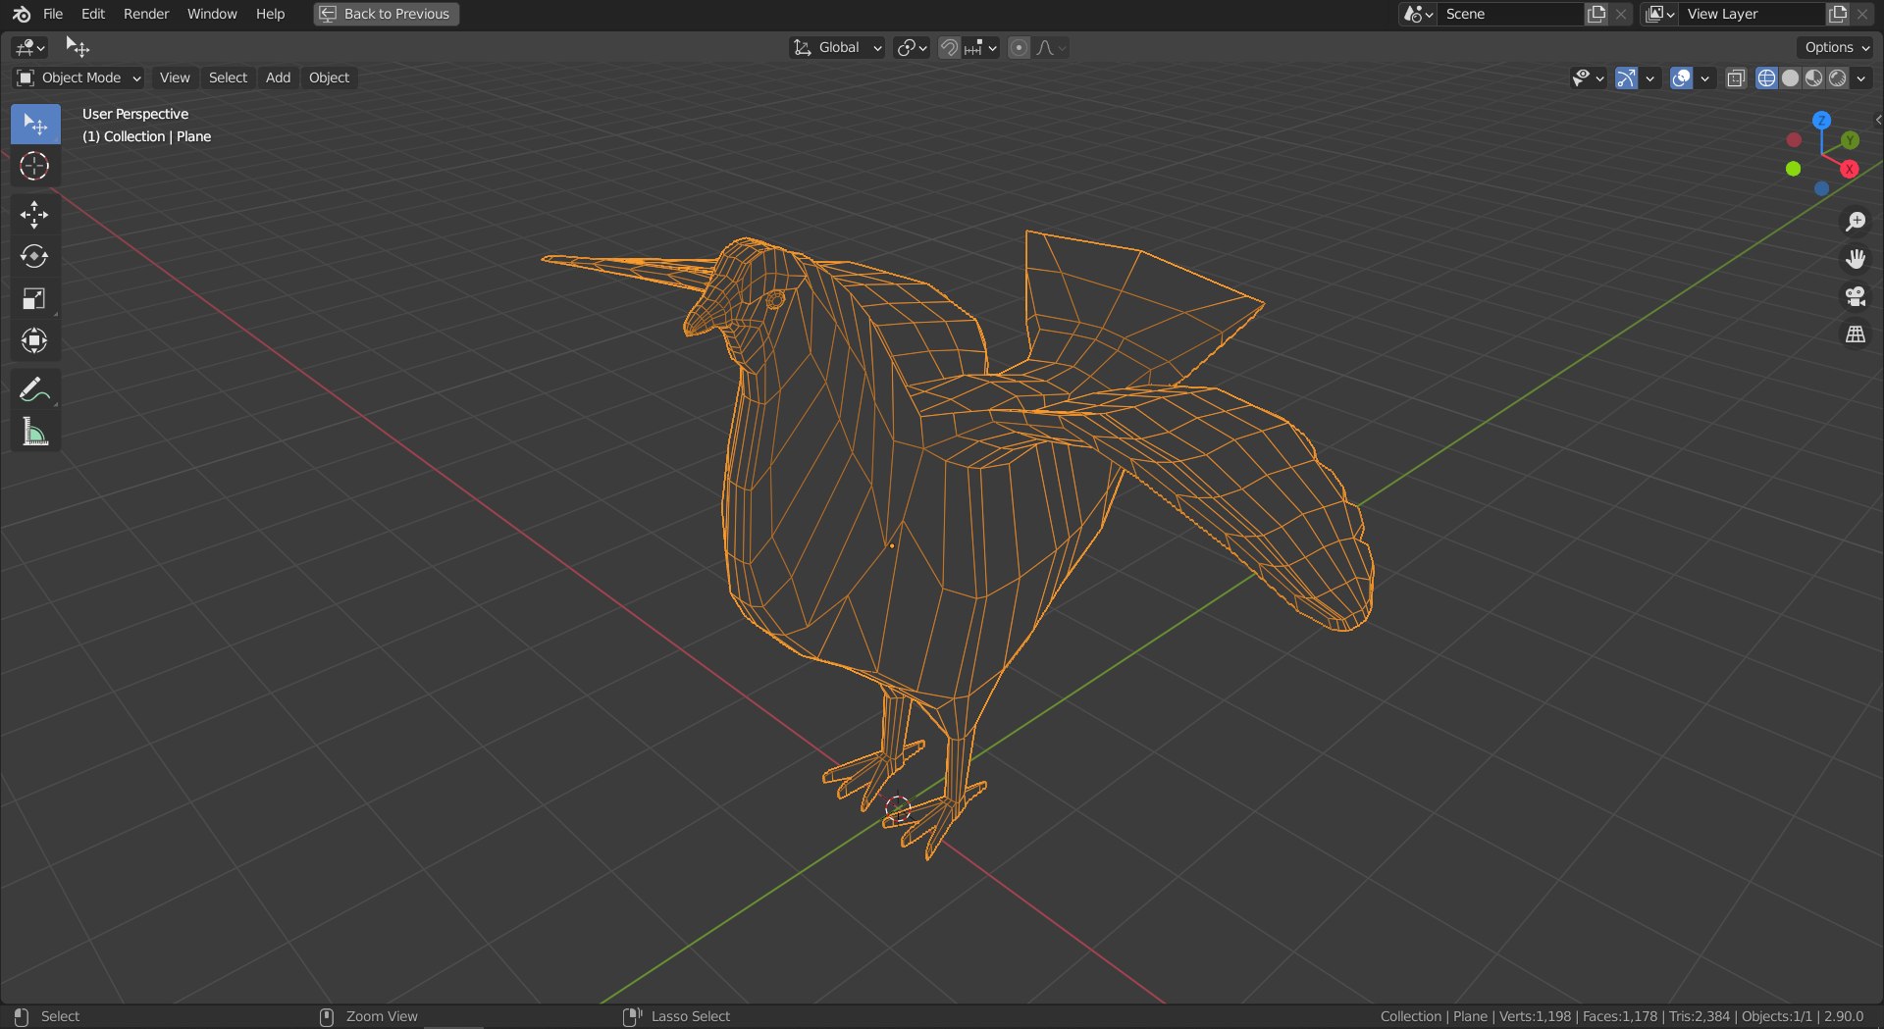Browse view layers with the layer icon dropdown
The image size is (1884, 1029).
pos(1660,14)
